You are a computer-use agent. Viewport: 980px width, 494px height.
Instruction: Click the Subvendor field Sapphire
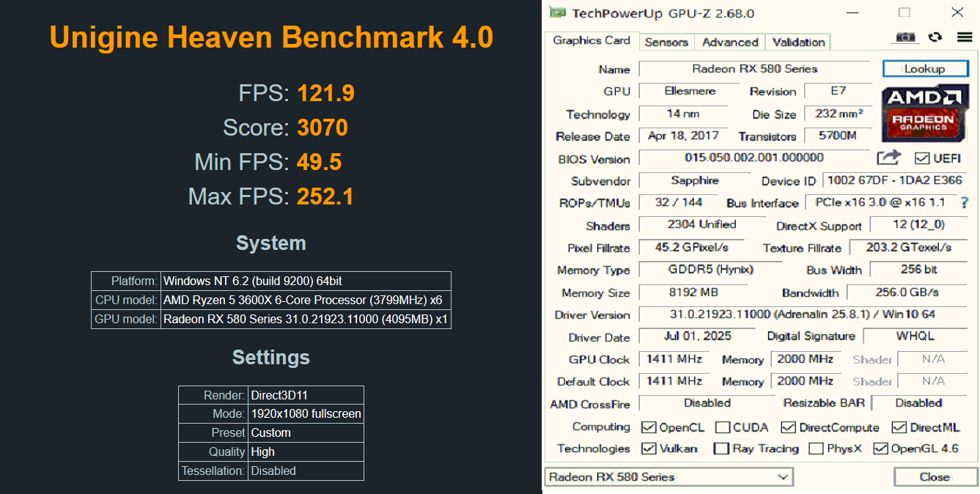pos(694,180)
